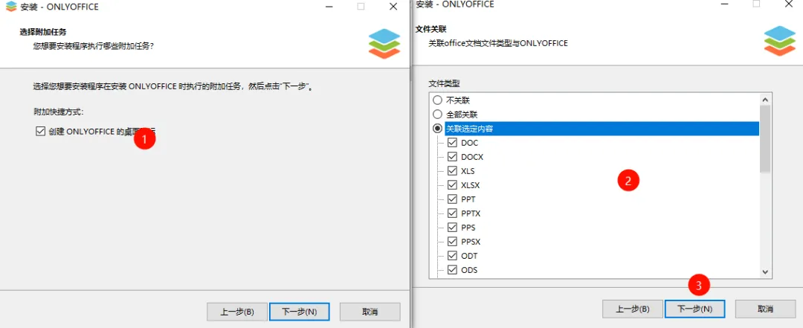Uncheck the XLS file type checkbox
The width and height of the screenshot is (803, 328).
[452, 170]
